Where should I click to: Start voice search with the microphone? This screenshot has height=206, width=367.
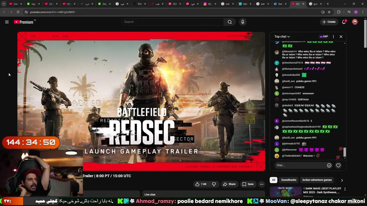(243, 22)
